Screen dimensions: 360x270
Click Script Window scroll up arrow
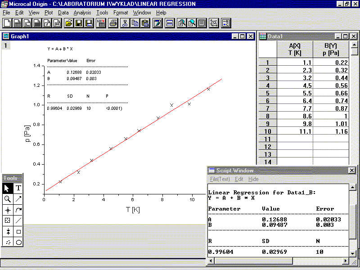pyautogui.click(x=353, y=188)
